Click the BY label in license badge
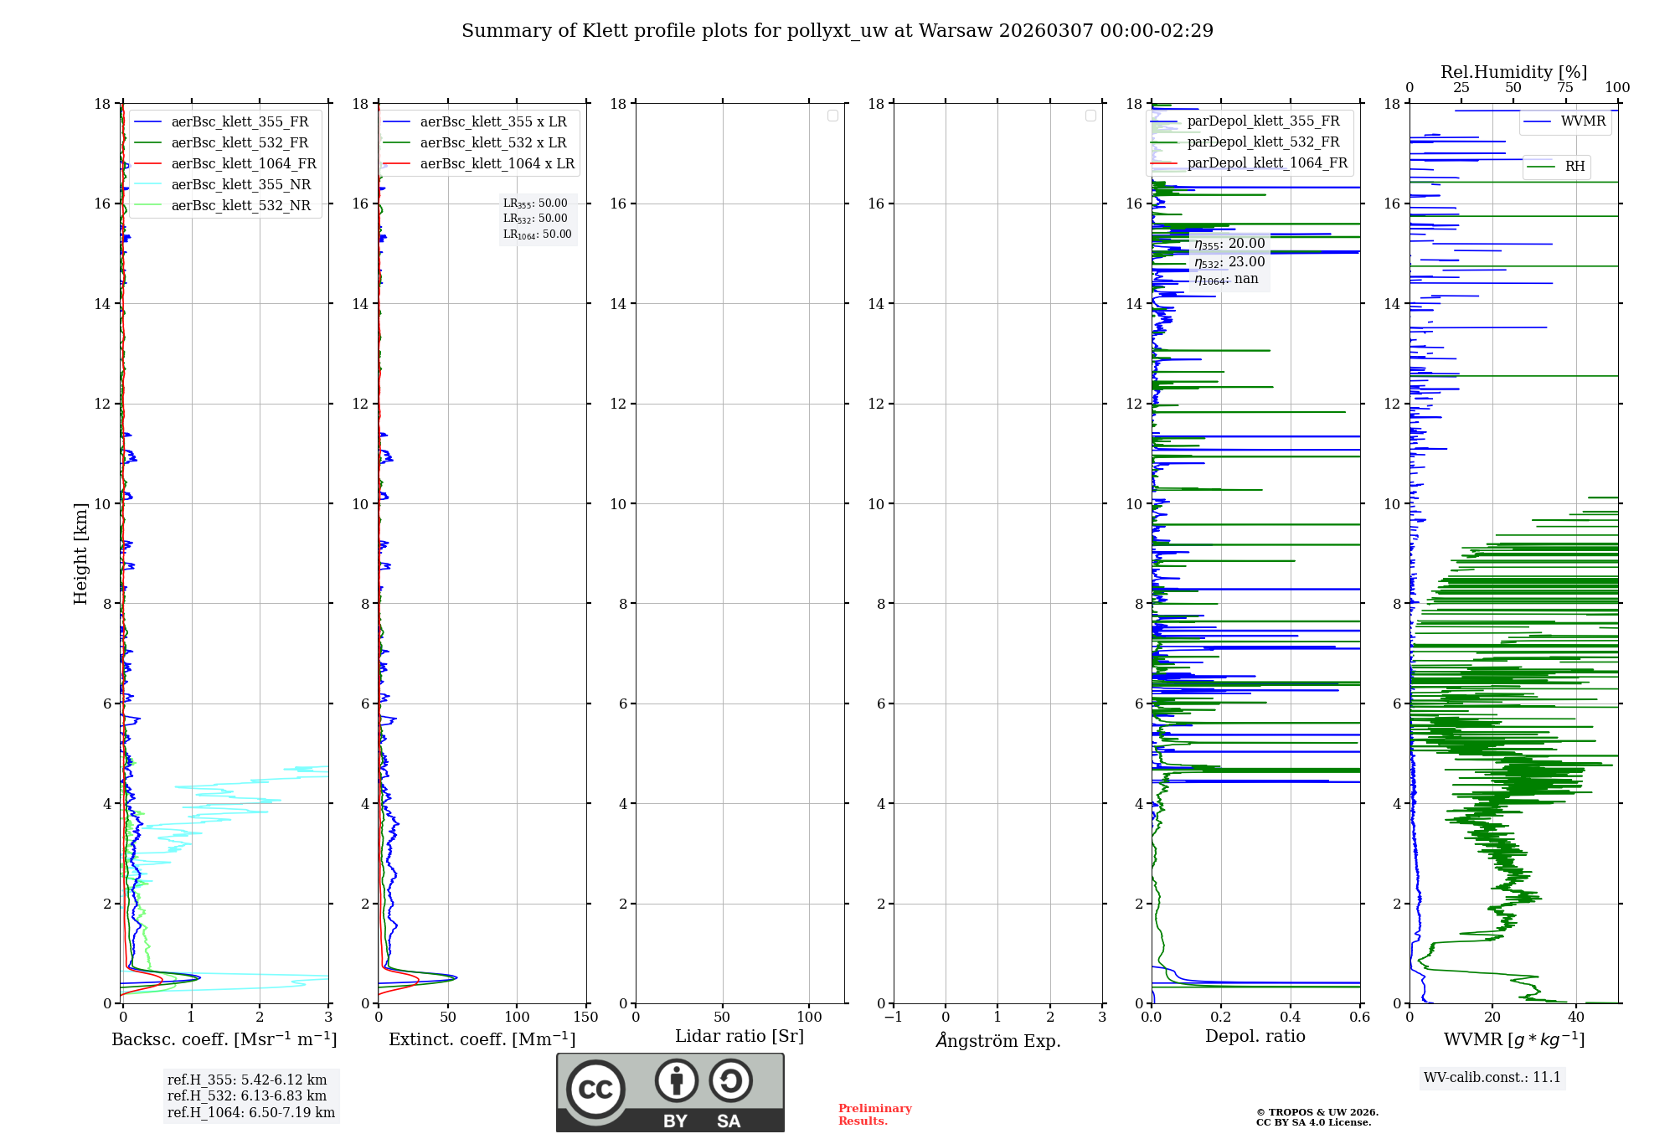Screen dimensions: 1675x1139 [x=675, y=1121]
